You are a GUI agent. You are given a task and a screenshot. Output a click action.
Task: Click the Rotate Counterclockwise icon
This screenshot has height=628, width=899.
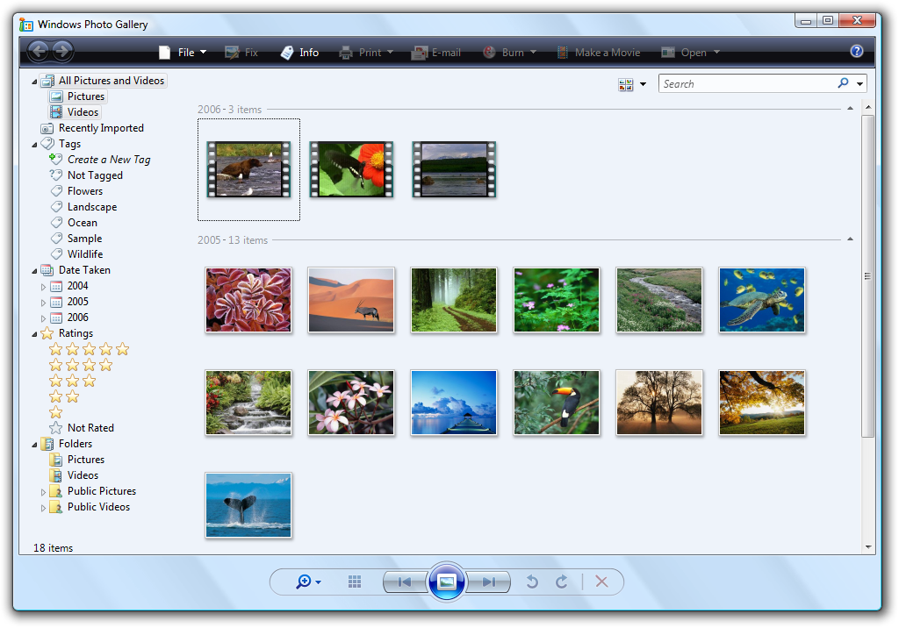point(532,582)
